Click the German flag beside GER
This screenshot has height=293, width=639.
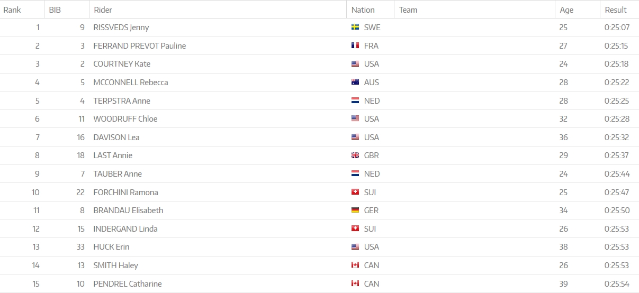coord(355,210)
